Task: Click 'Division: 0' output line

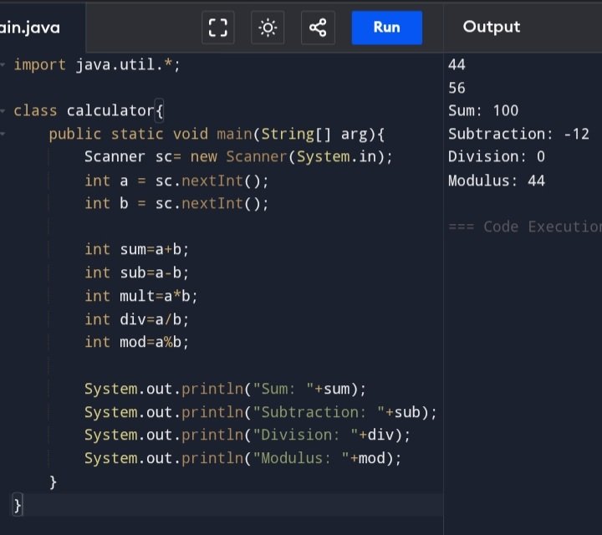Action: click(x=497, y=156)
